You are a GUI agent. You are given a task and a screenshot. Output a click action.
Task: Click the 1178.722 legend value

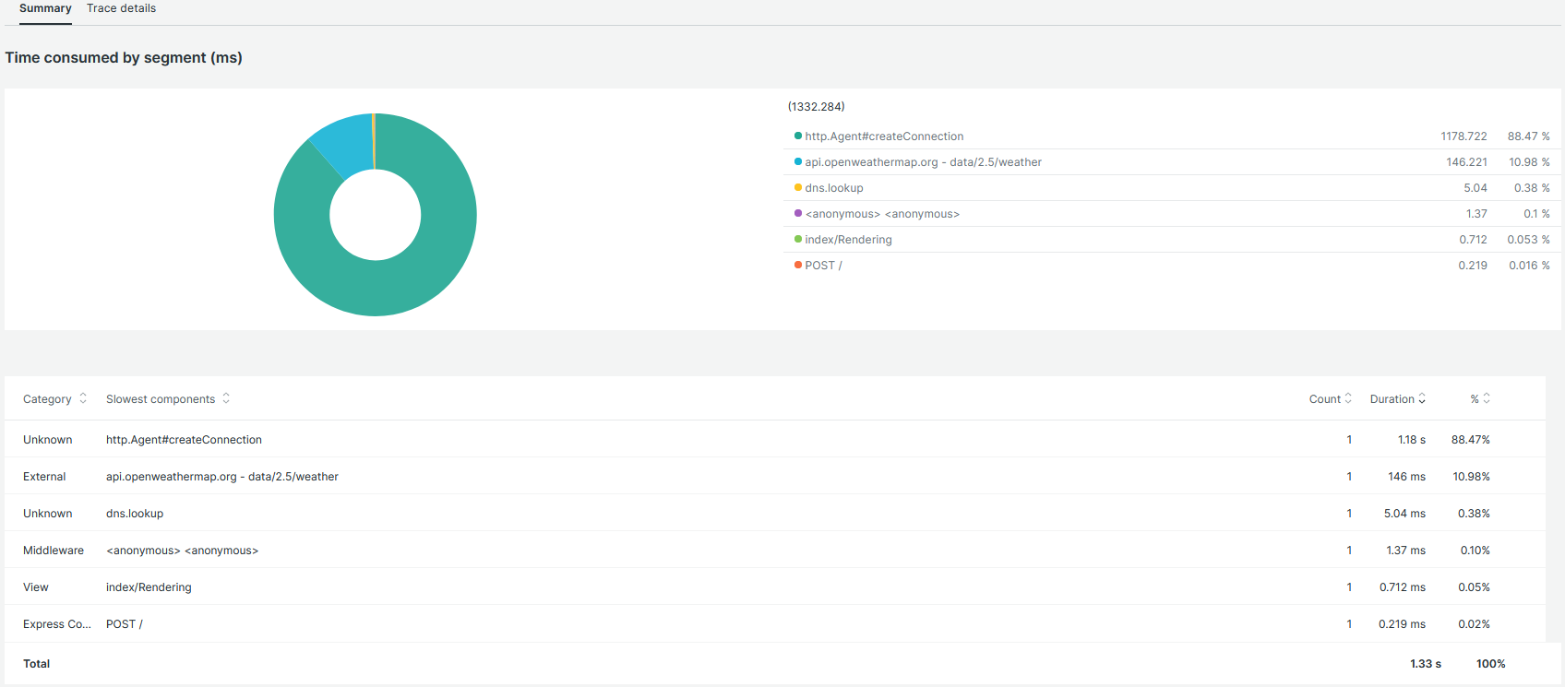coord(1464,136)
